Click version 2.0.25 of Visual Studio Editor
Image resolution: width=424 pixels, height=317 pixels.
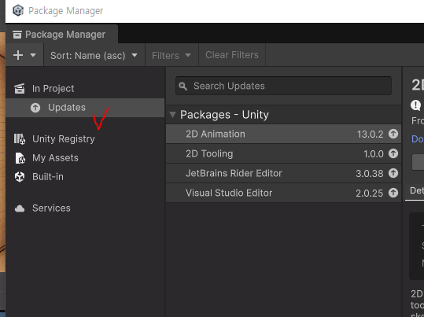click(370, 194)
